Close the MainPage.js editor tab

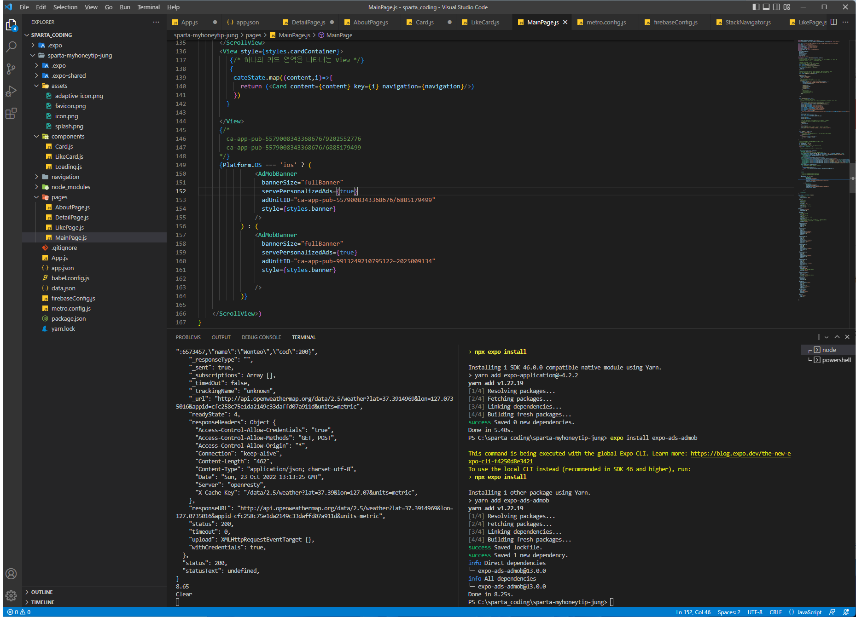click(565, 22)
